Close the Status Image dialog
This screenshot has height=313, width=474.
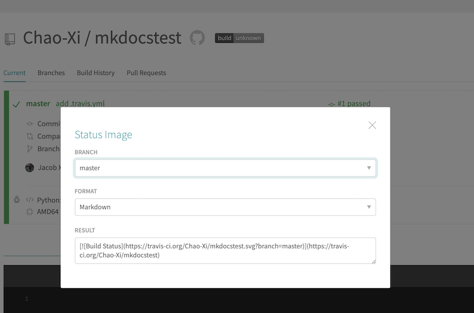372,125
